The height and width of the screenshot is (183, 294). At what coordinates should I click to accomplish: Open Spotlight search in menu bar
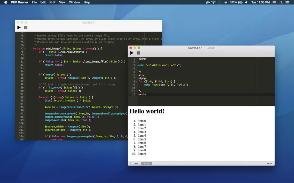281,2
